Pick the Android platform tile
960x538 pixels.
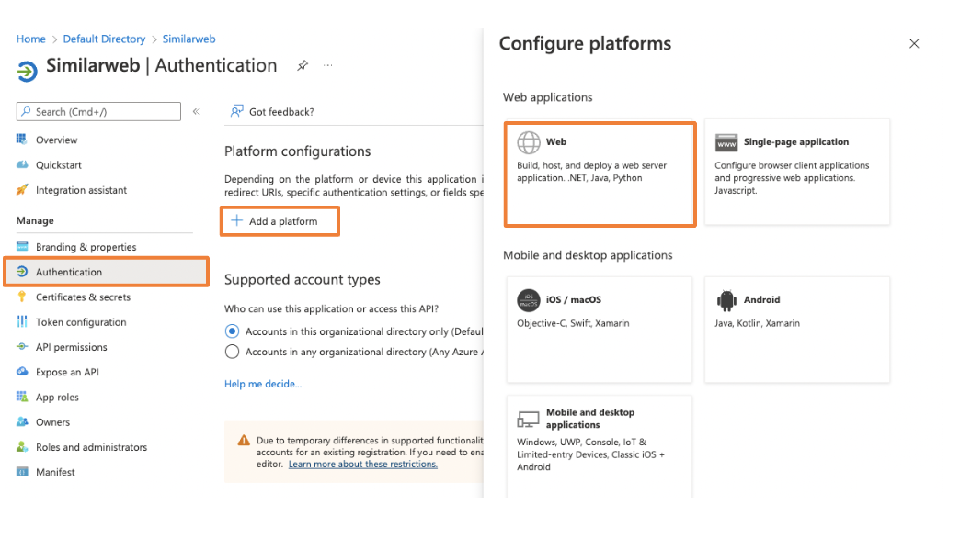tap(796, 329)
